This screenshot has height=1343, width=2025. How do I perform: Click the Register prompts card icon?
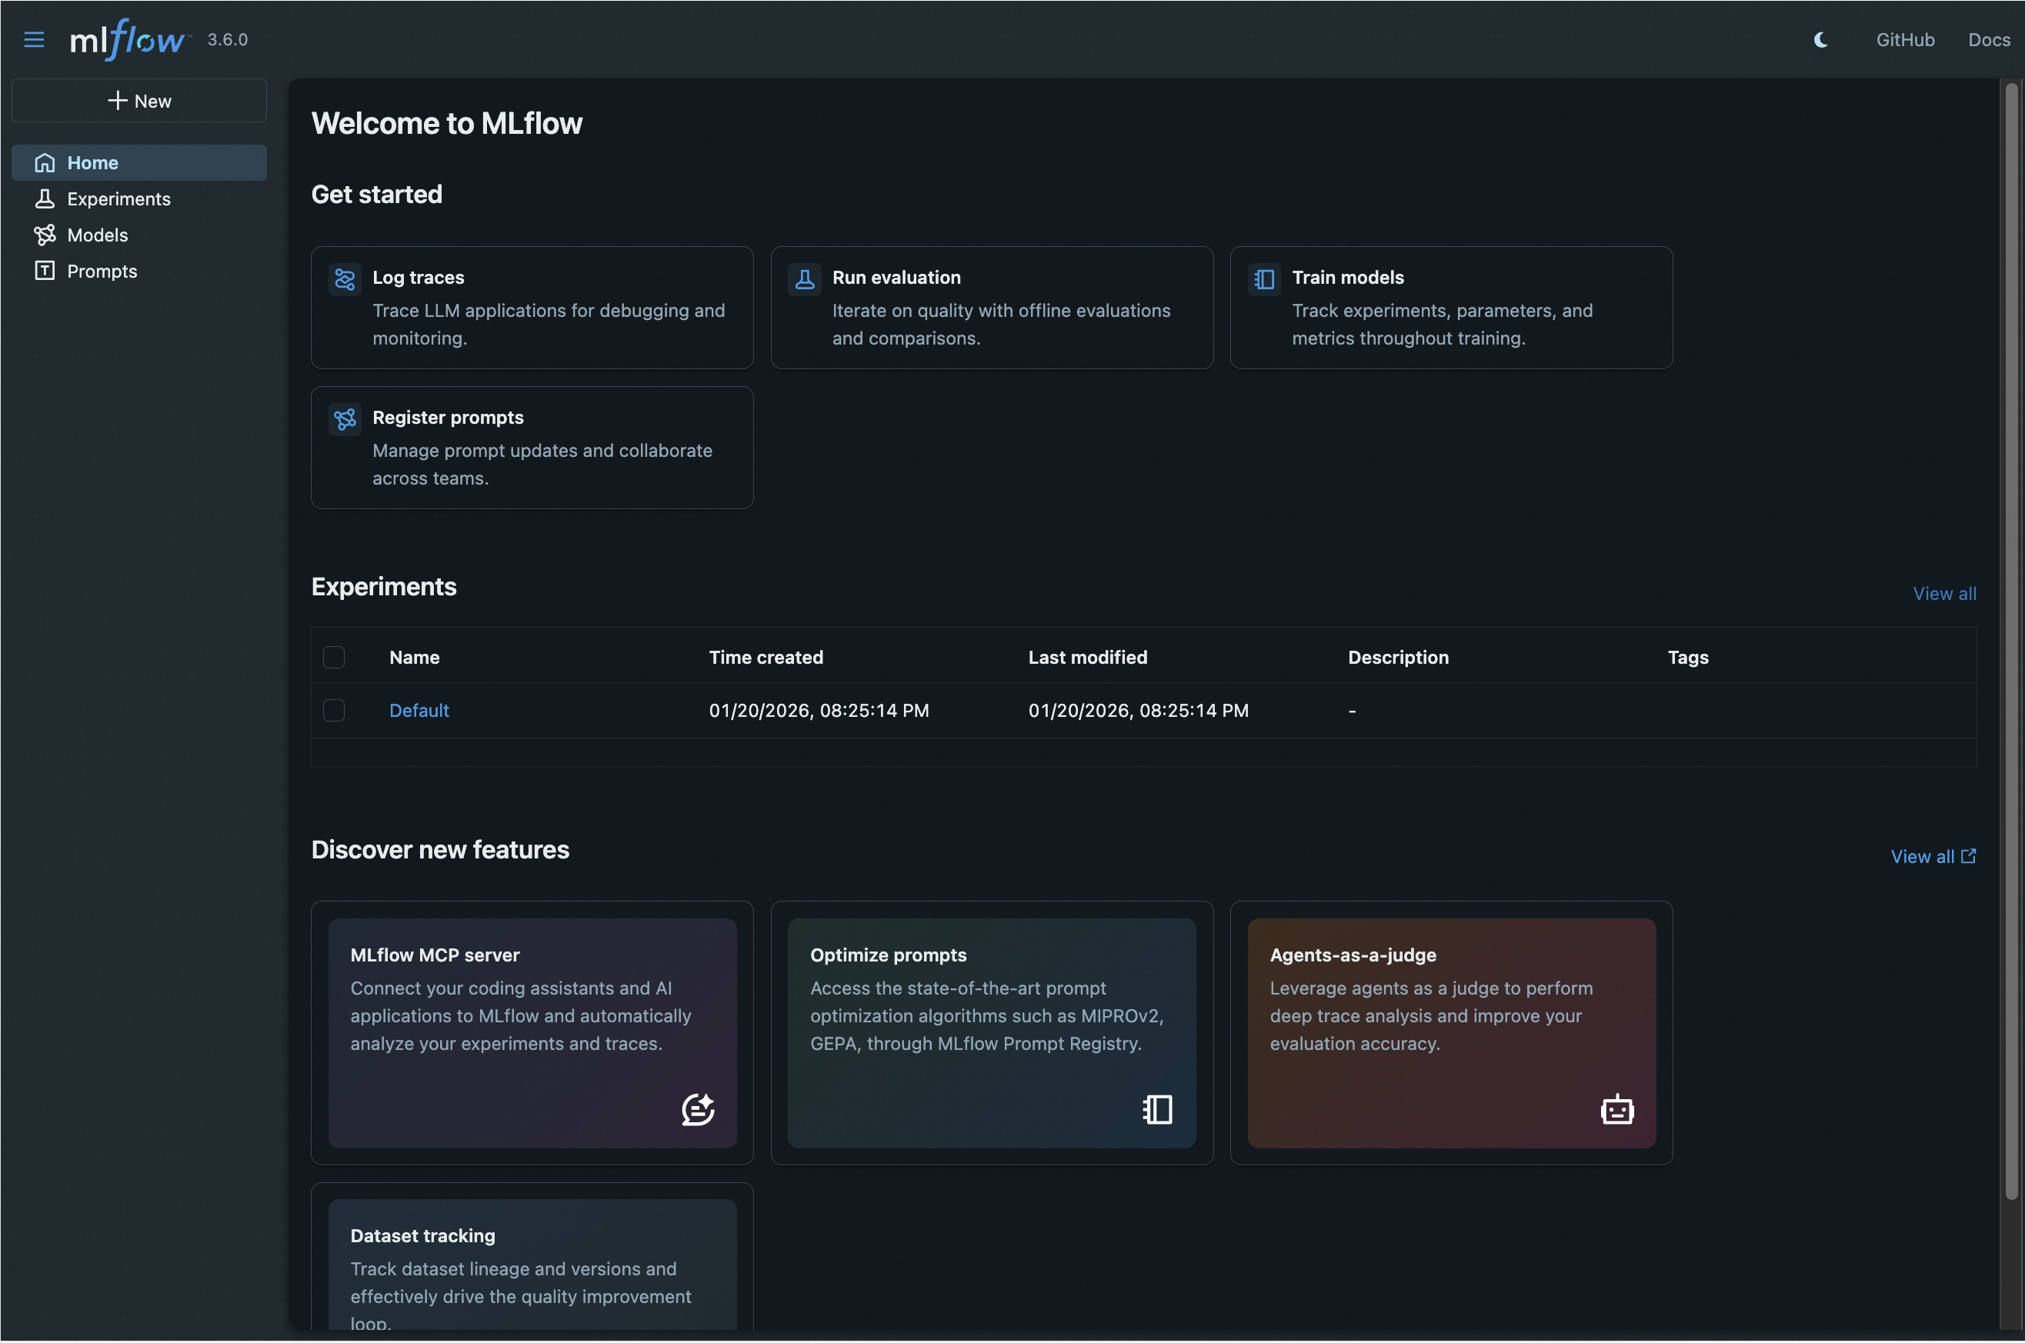pos(345,419)
